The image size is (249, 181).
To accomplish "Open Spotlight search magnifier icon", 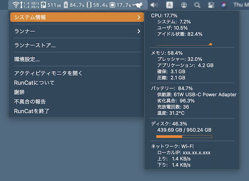I will point(197,5).
